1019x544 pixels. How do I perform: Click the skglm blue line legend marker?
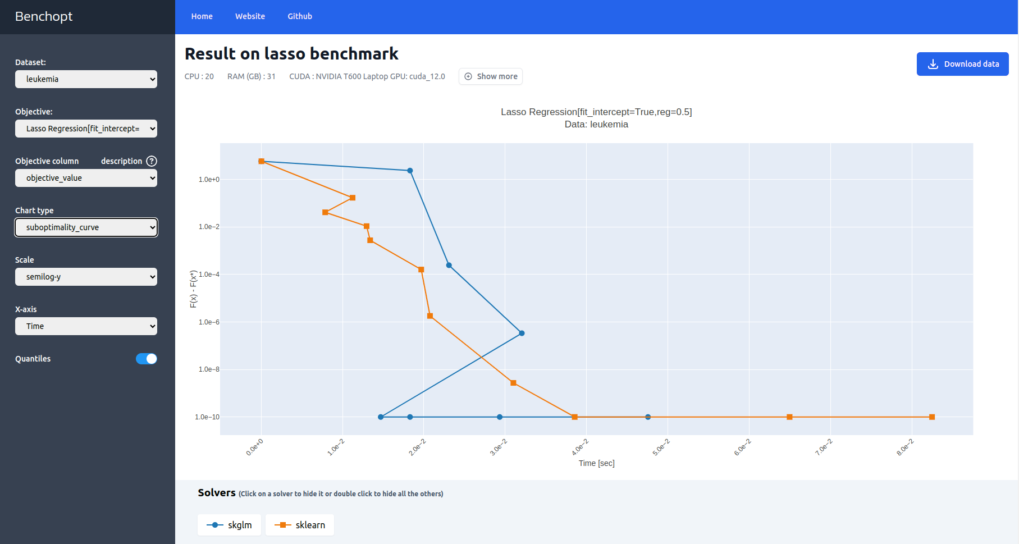[x=214, y=525]
